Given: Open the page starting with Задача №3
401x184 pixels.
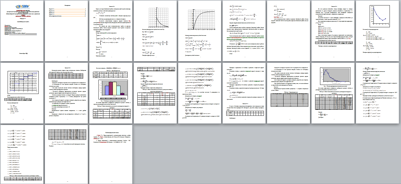Looking at the screenshot, I should (67, 93).
